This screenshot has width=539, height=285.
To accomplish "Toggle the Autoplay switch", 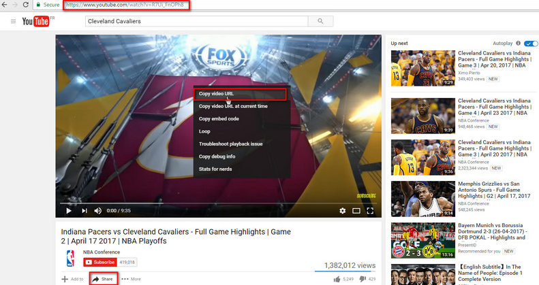I will 531,44.
